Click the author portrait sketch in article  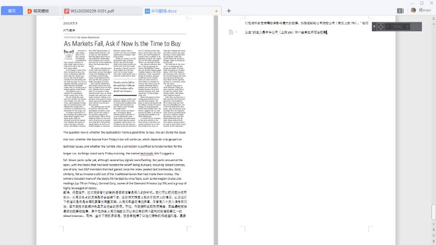tap(69, 55)
